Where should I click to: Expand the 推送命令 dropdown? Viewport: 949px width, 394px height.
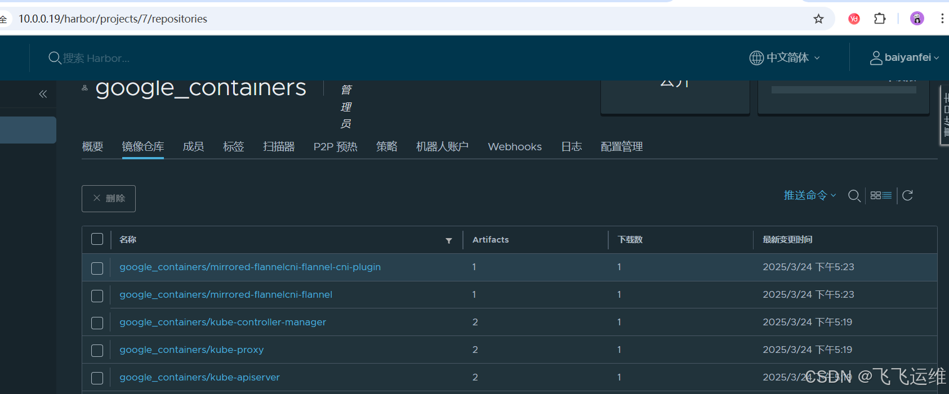[x=810, y=195]
